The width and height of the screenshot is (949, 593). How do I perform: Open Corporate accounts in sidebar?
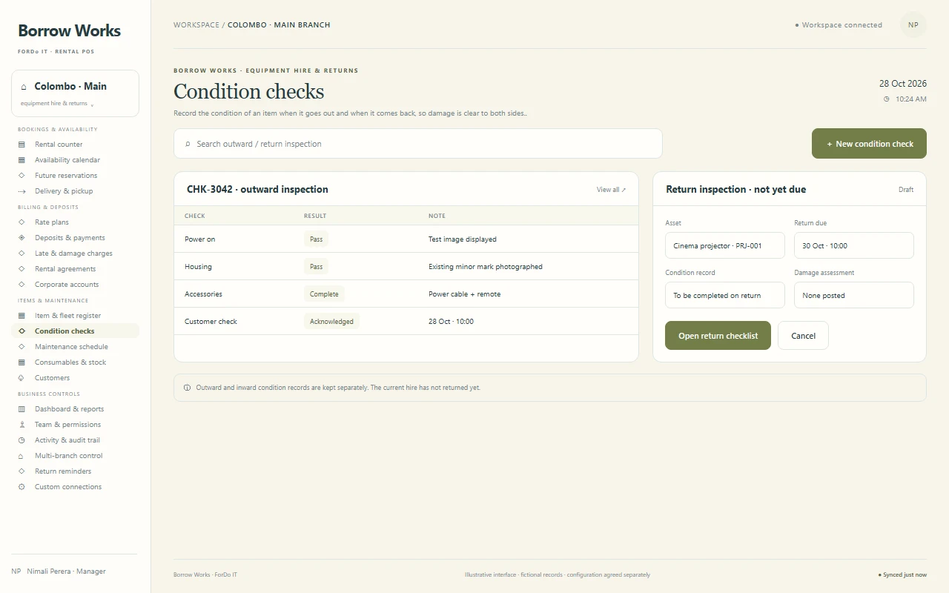[75, 285]
